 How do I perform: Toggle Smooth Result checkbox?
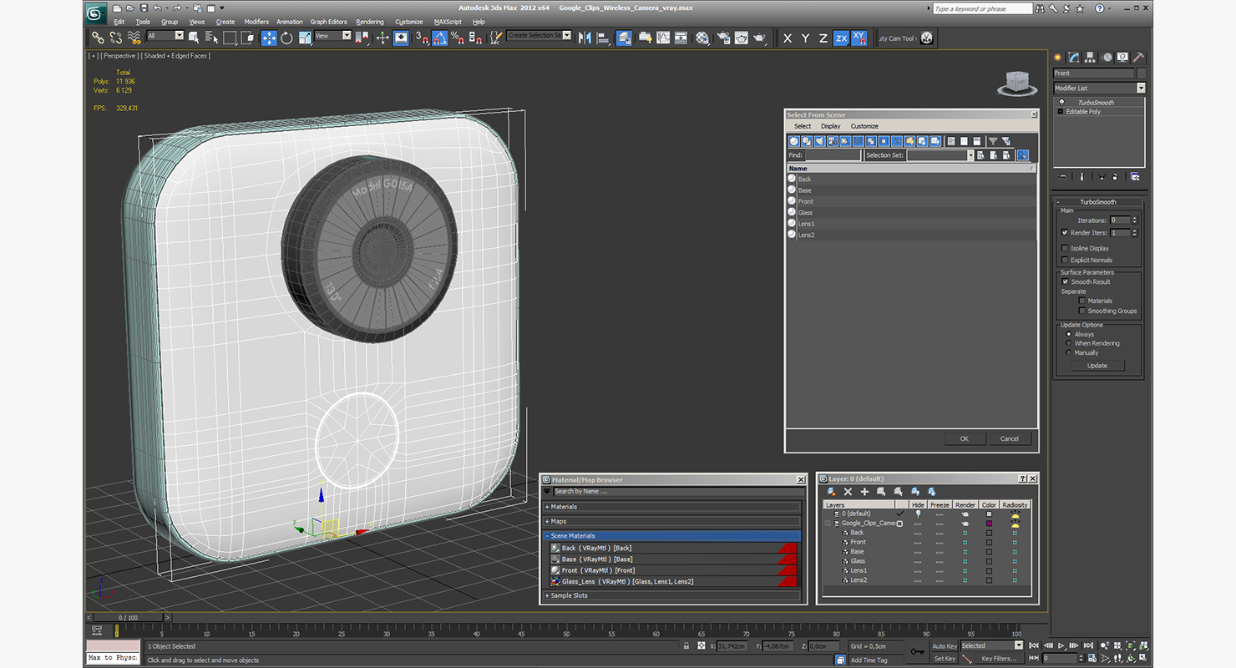point(1065,281)
